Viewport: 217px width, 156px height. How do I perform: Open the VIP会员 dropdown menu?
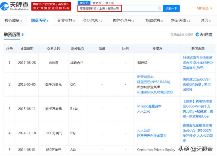click(204, 8)
